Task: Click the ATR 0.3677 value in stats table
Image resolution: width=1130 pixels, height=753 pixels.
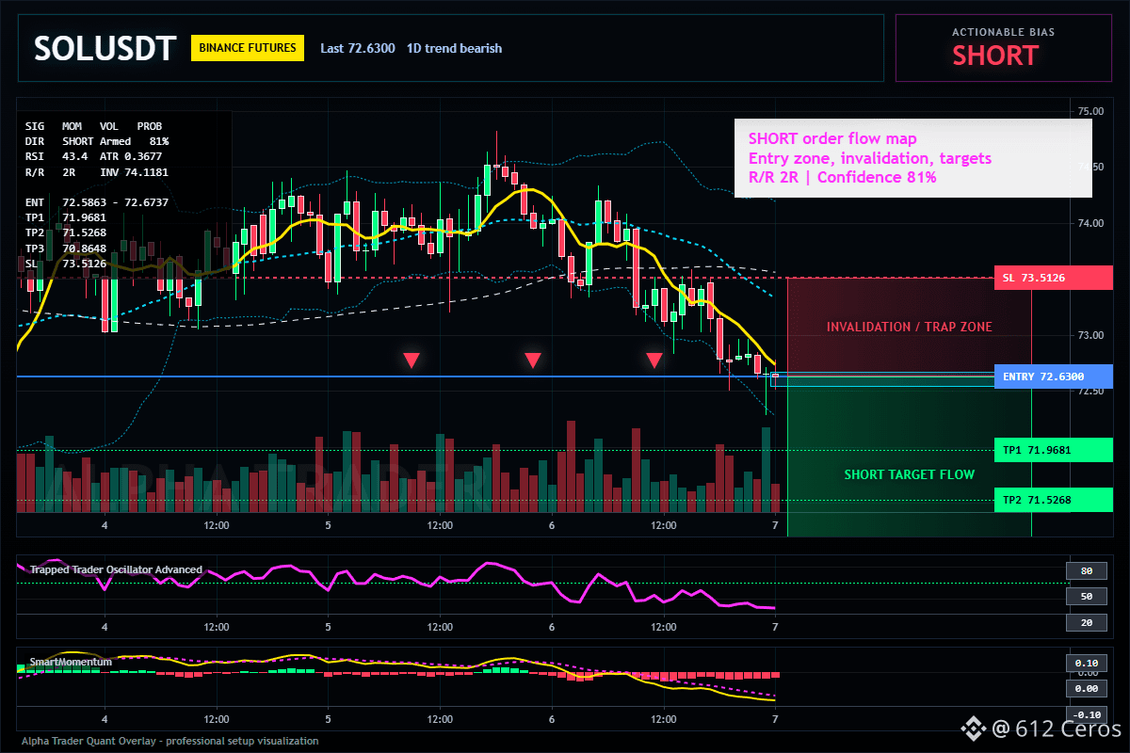Action: click(131, 156)
